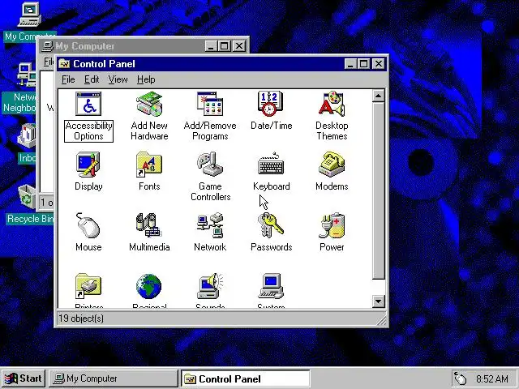Open the Modems telephone icon
Viewport: 519px width, 389px height.
[x=332, y=165]
